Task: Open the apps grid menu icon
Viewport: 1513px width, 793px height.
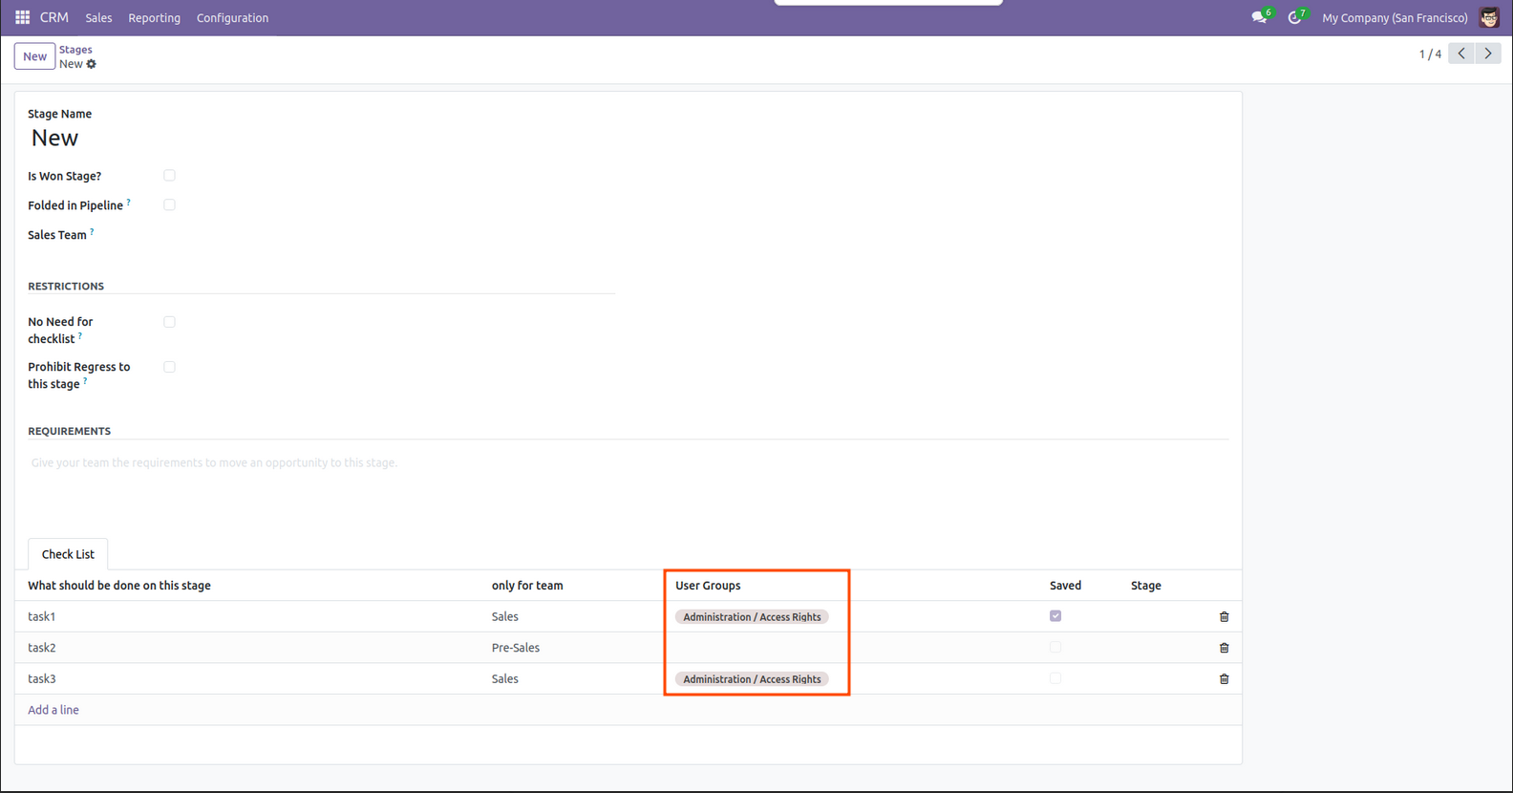Action: coord(22,17)
